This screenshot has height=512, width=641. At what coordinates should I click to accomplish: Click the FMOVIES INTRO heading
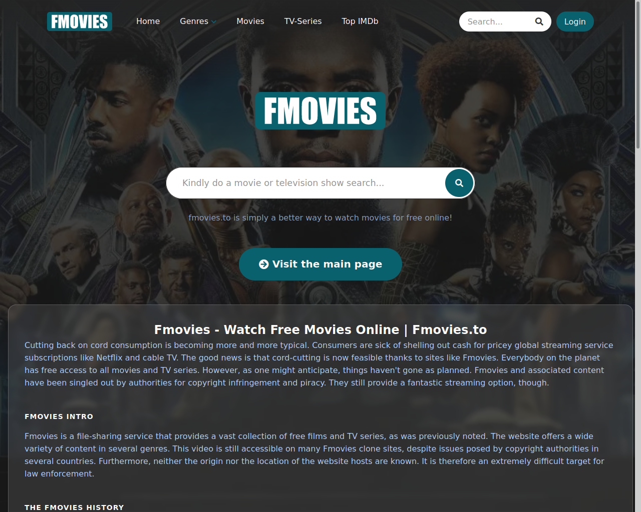point(59,416)
